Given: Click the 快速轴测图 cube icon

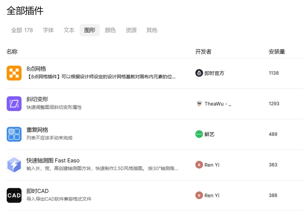Looking at the screenshot, I should click(14, 165).
